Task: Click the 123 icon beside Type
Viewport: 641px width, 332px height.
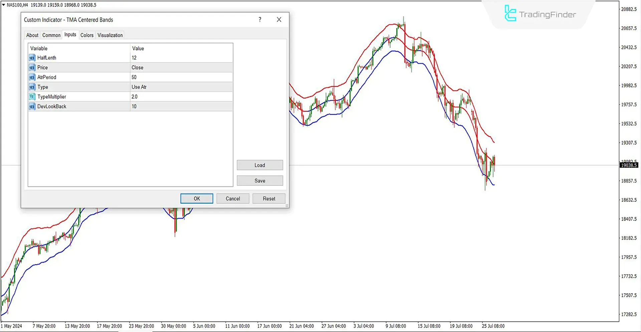Action: pos(32,87)
